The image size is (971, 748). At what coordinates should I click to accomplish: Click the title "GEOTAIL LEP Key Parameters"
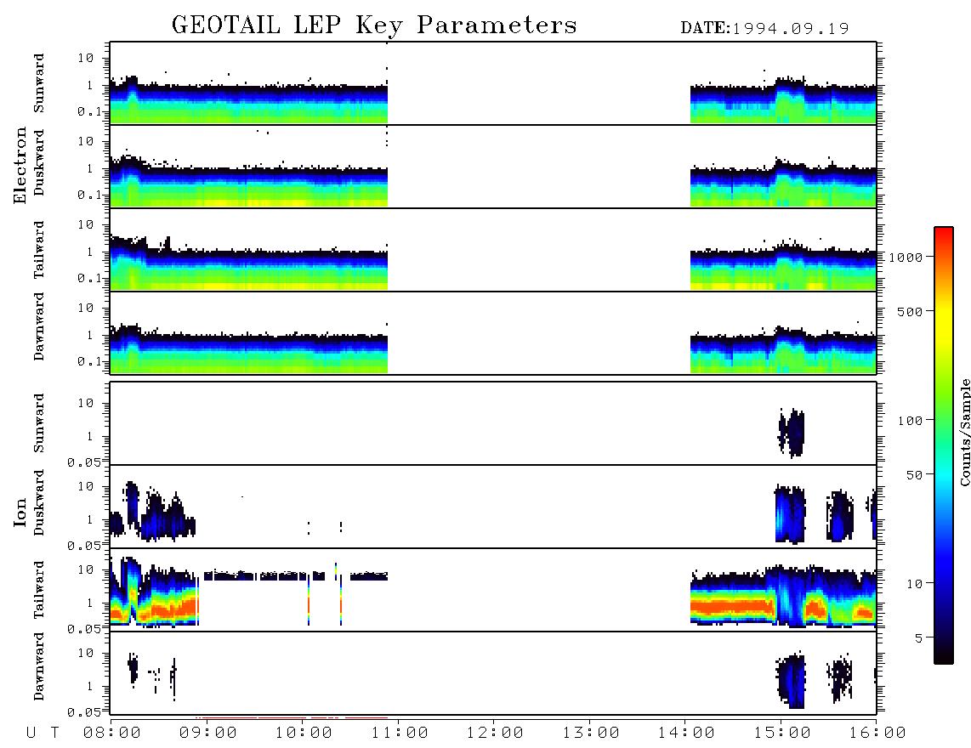[374, 25]
